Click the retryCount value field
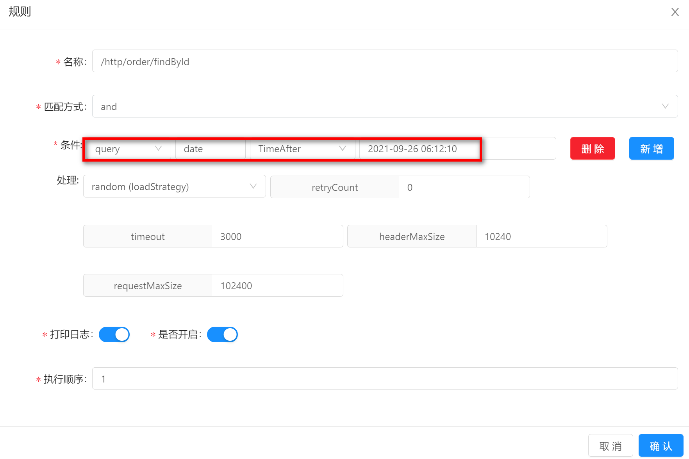Viewport: 689px width, 459px height. (464, 187)
